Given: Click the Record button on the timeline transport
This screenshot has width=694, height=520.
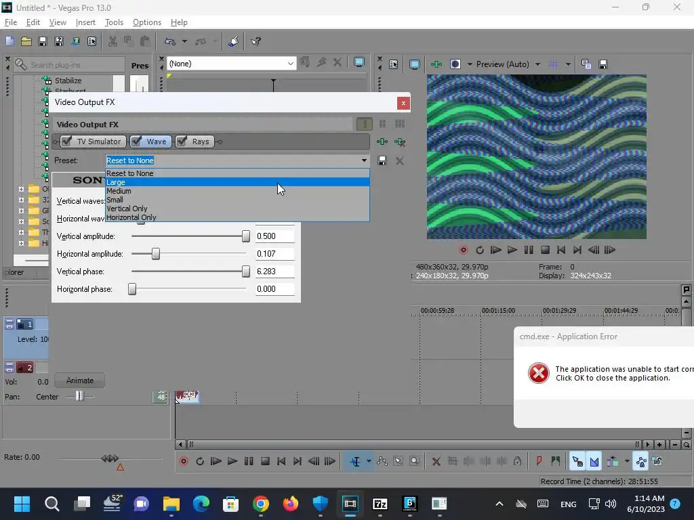Looking at the screenshot, I should pyautogui.click(x=184, y=462).
